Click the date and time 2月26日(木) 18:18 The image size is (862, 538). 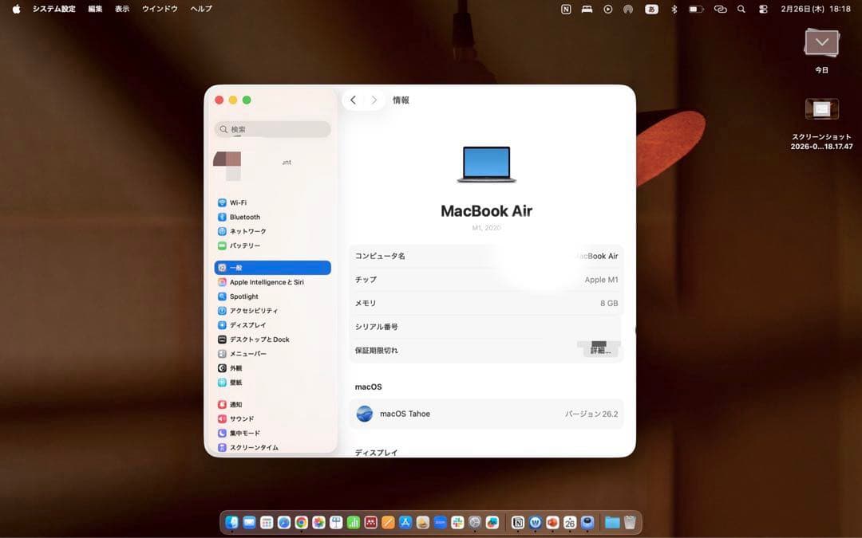point(816,9)
